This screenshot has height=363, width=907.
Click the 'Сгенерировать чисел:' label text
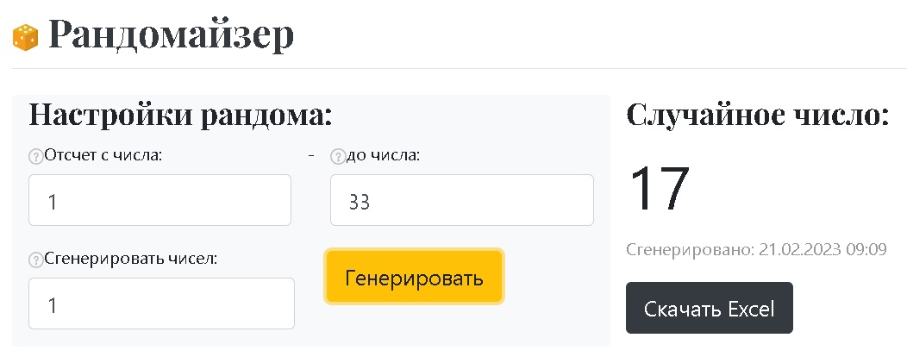[131, 259]
